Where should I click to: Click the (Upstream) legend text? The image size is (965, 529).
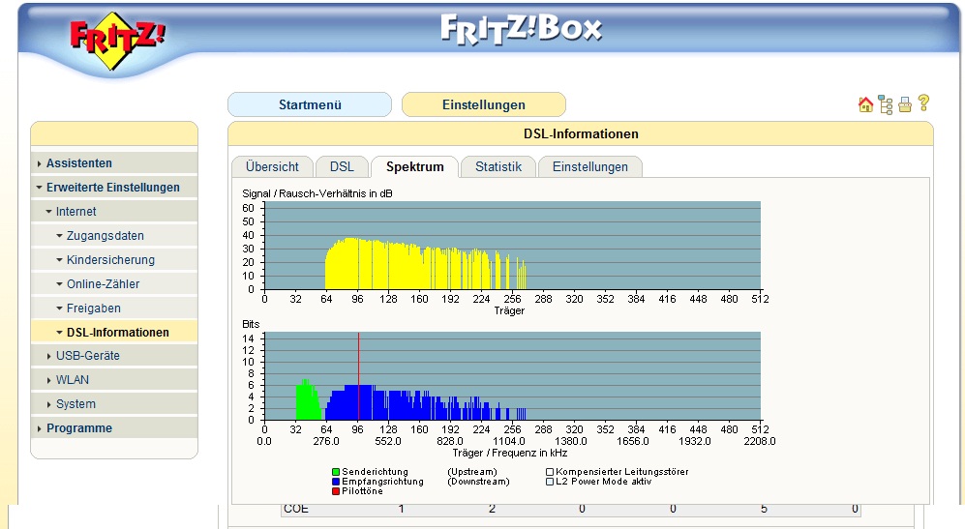tap(472, 472)
